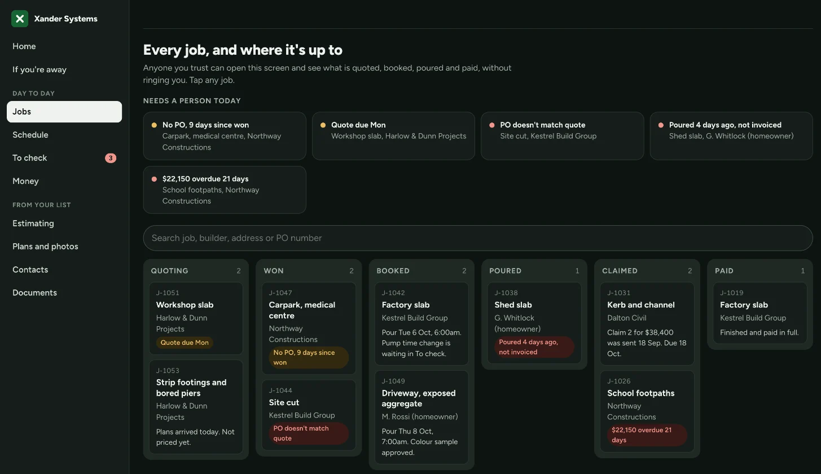This screenshot has height=474, width=821.
Task: Open the Site cut alert under Needs a person today
Action: (x=562, y=136)
